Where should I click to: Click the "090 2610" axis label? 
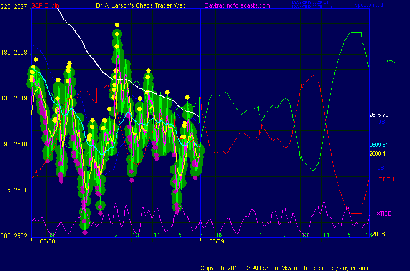14,144
